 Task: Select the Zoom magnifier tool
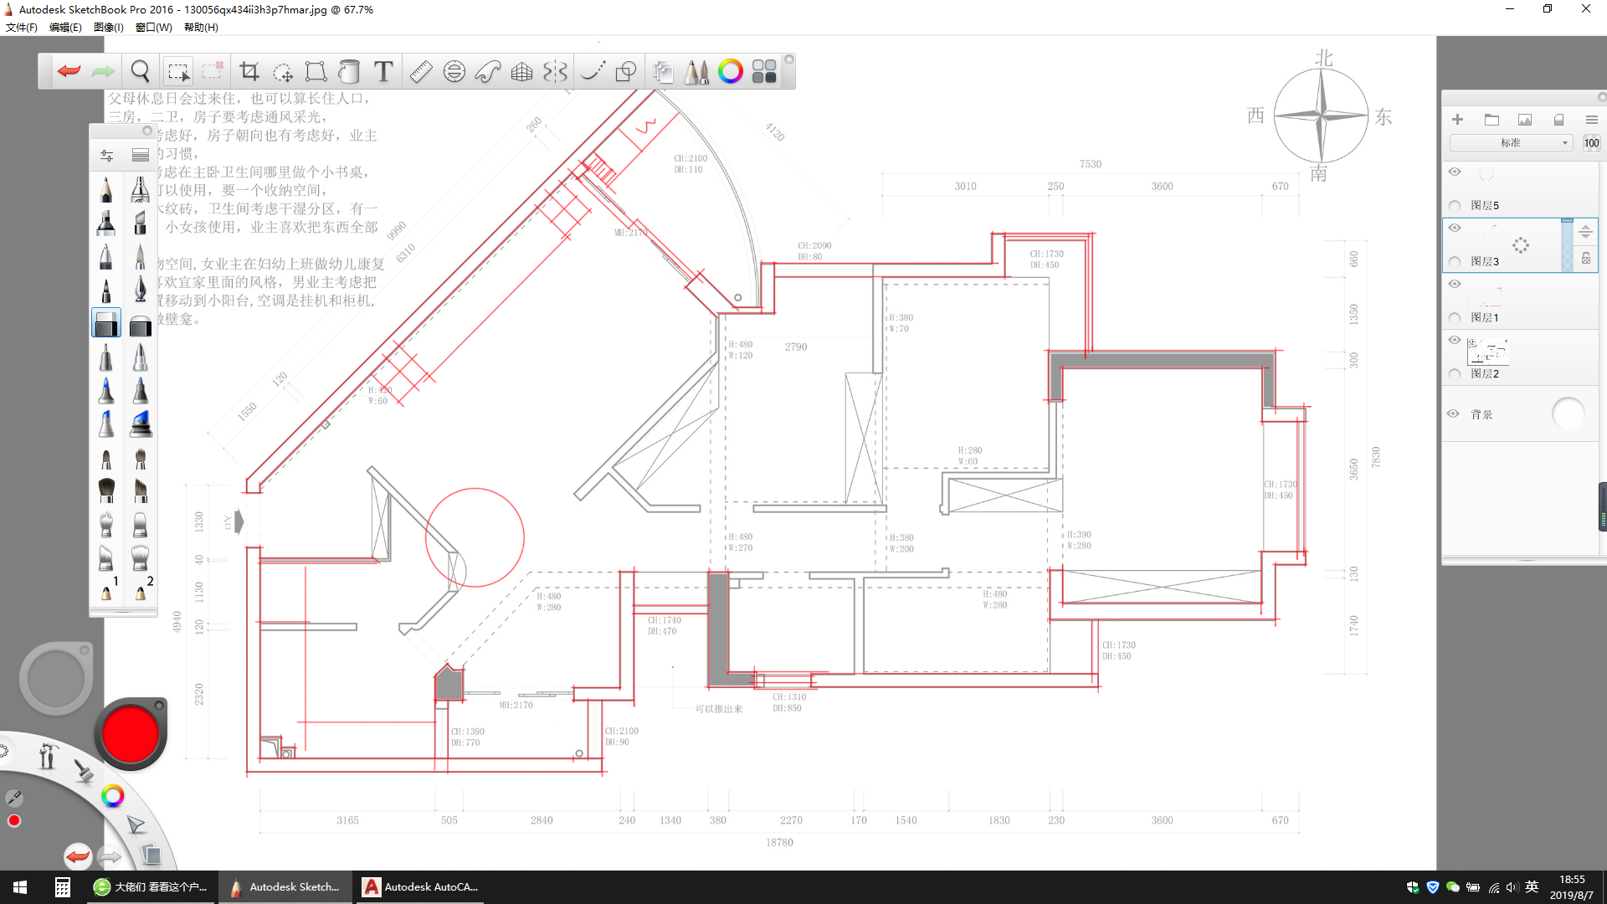141,71
